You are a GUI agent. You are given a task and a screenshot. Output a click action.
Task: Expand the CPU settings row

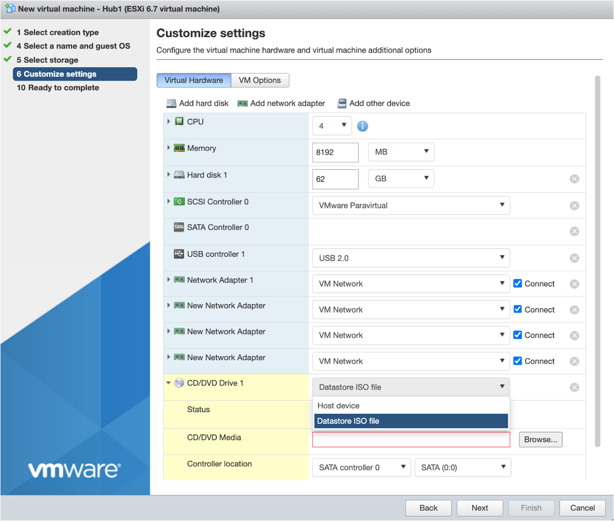(169, 121)
